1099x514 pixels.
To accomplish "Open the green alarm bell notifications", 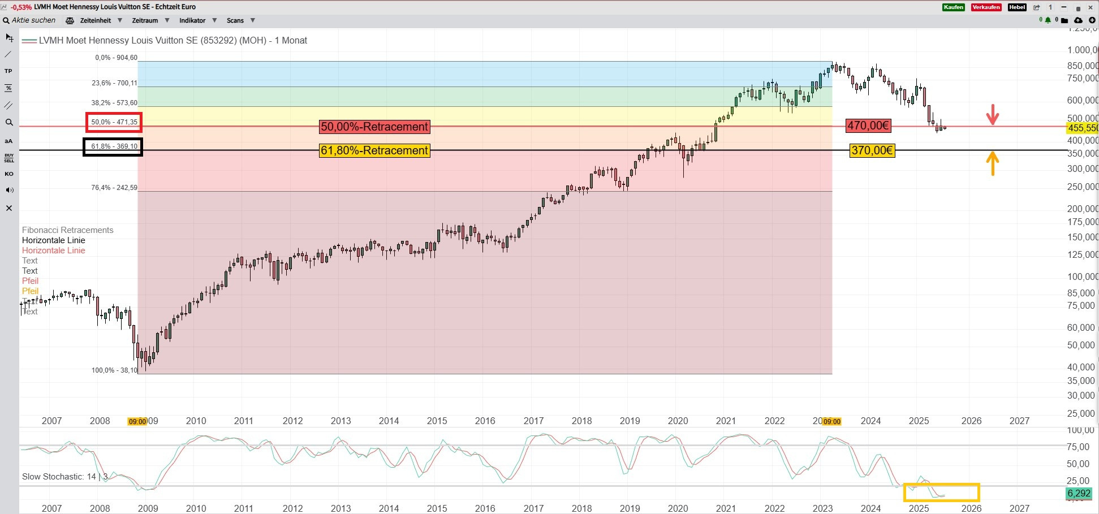I will pyautogui.click(x=1048, y=20).
